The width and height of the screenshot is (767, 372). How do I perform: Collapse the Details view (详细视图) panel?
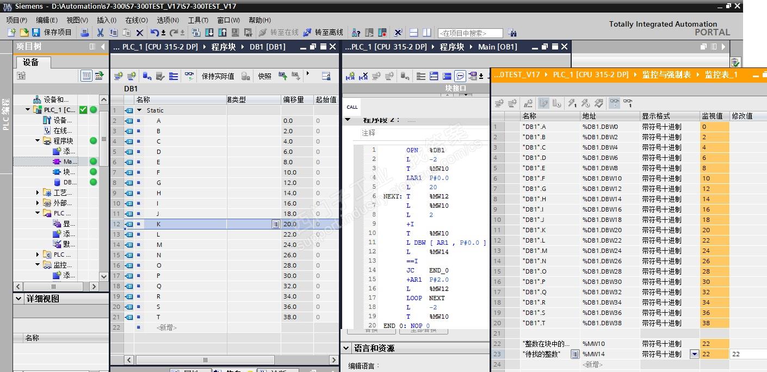[19, 299]
